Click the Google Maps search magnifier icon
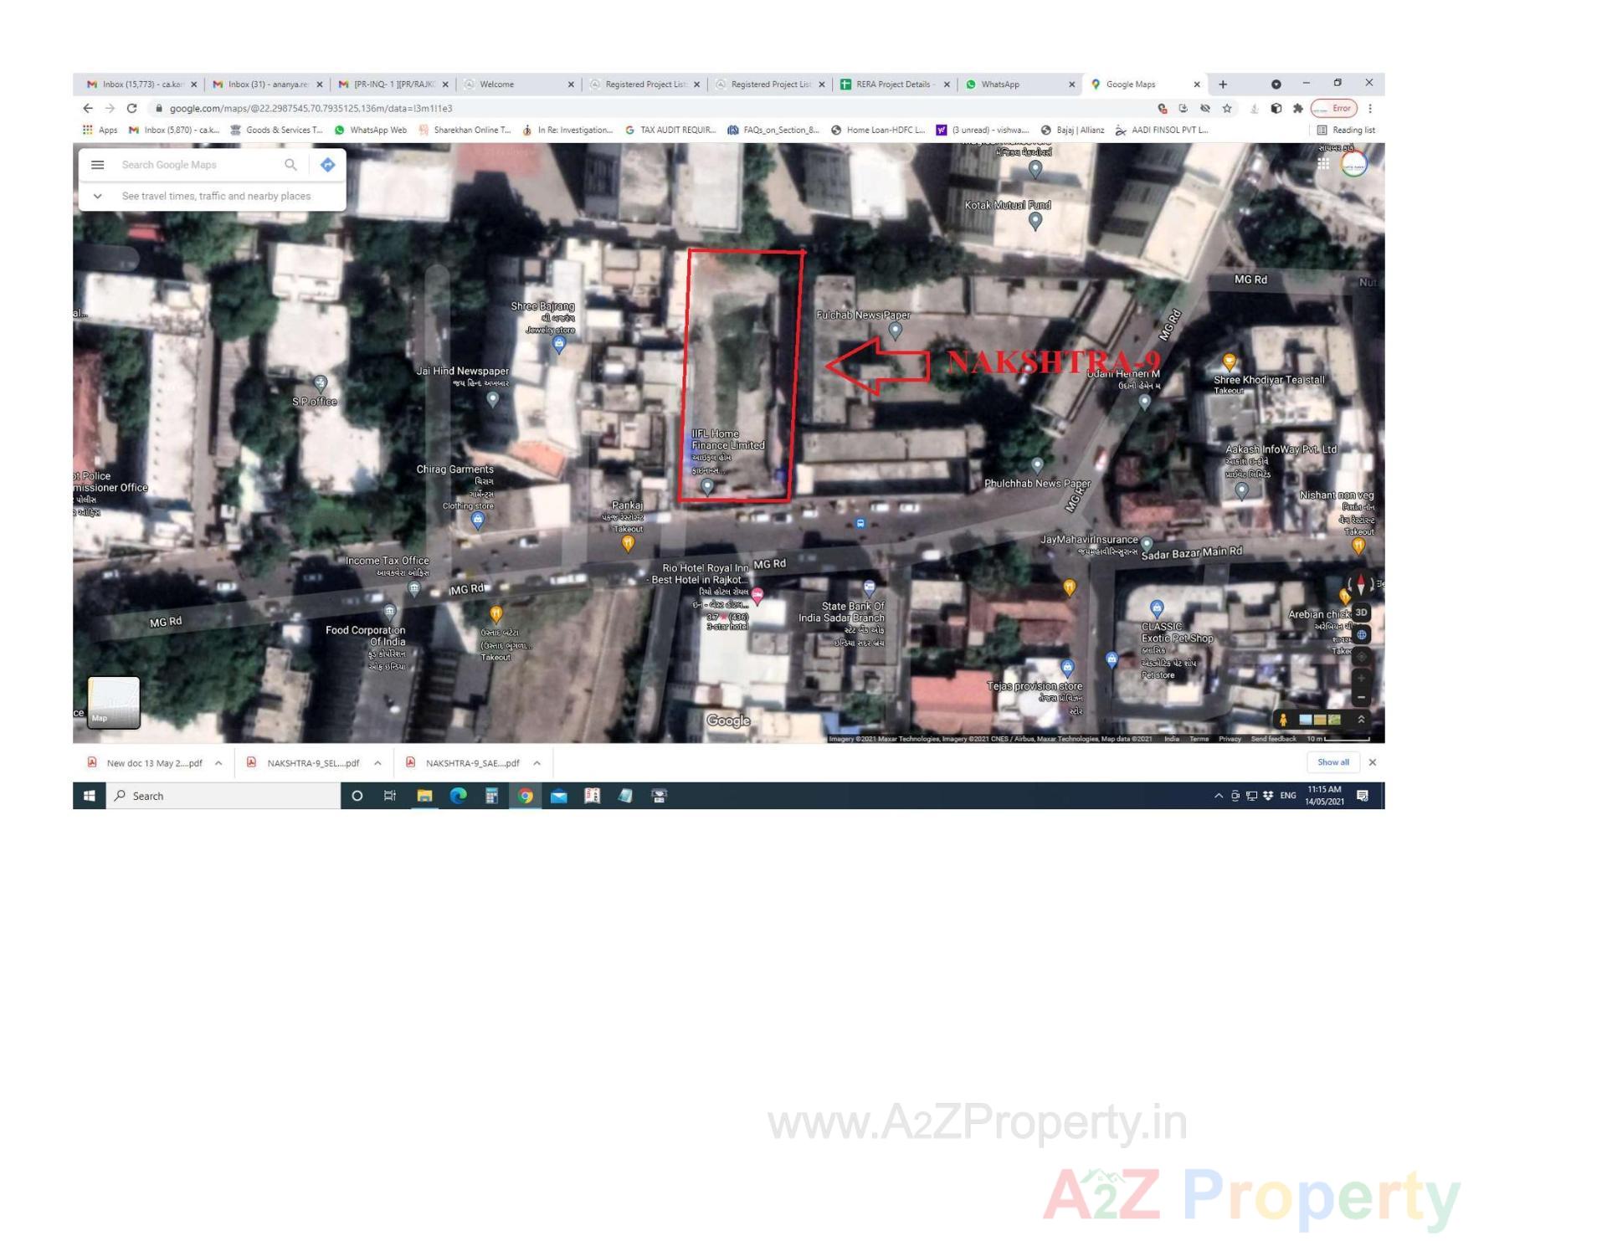This screenshot has width=1607, height=1241. (290, 165)
